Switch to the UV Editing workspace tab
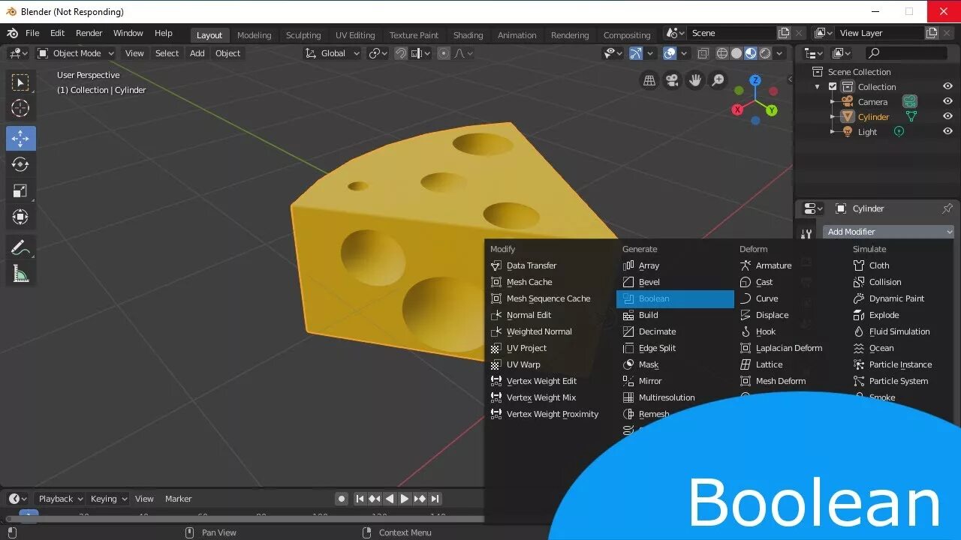Screen dimensions: 961x540 pos(355,34)
